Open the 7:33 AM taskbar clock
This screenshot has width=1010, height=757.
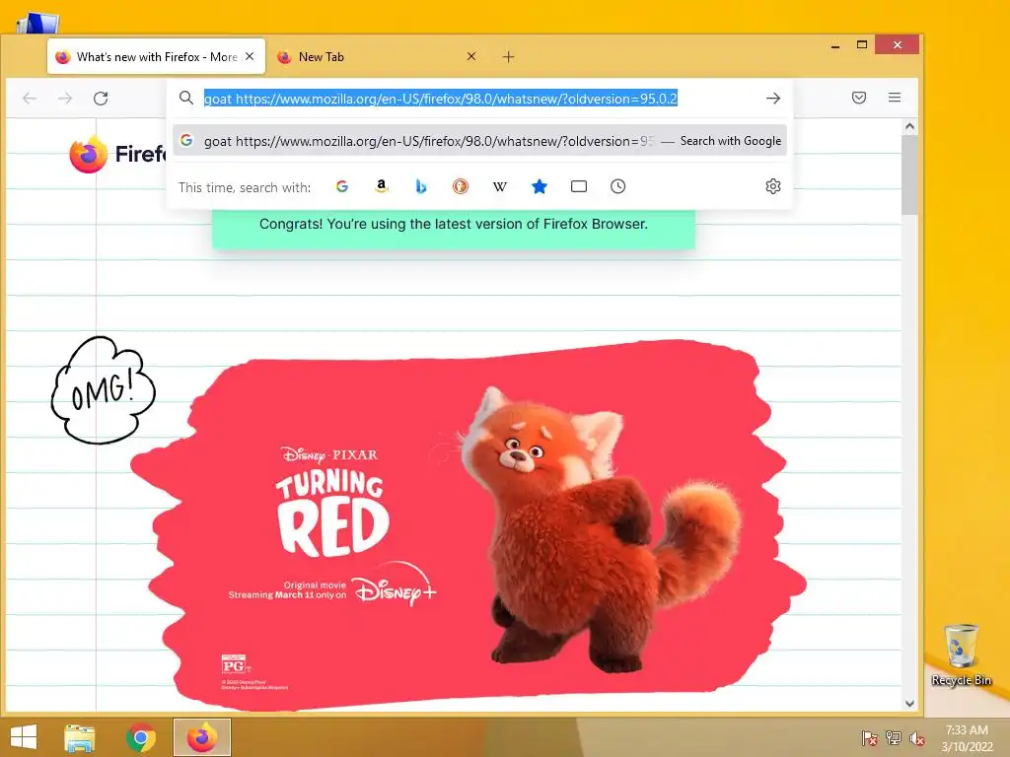click(967, 738)
